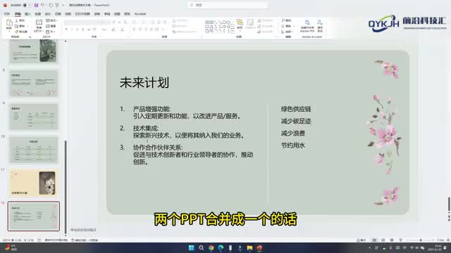This screenshot has width=451, height=253.
Task: Select the slide 10 thumbnail
Action: click(34, 150)
